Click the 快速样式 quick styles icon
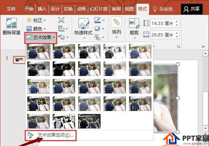209x146 pixels. (84, 23)
